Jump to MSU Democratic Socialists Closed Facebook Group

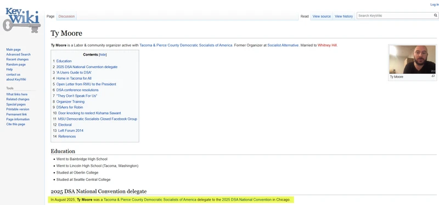tap(98, 119)
